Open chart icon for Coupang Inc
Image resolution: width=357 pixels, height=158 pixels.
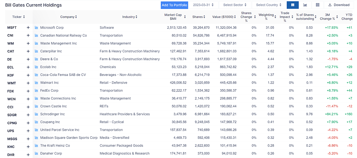[x=37, y=122]
